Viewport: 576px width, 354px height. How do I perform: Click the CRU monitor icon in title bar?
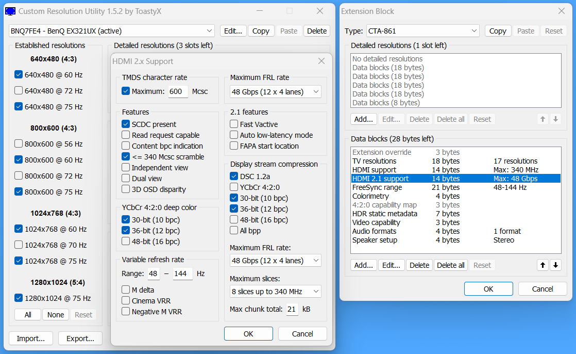tap(10, 11)
